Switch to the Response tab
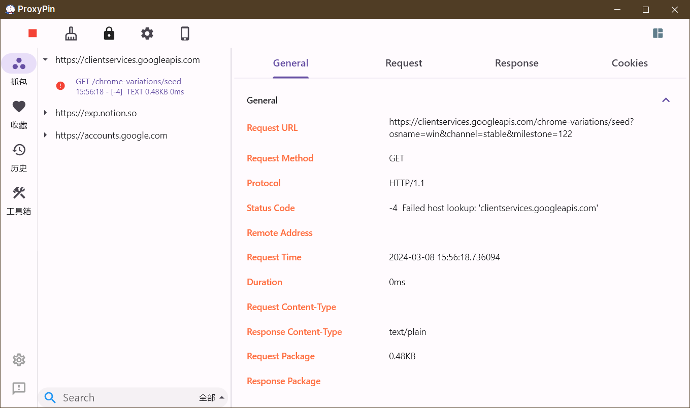The width and height of the screenshot is (690, 408). point(516,63)
